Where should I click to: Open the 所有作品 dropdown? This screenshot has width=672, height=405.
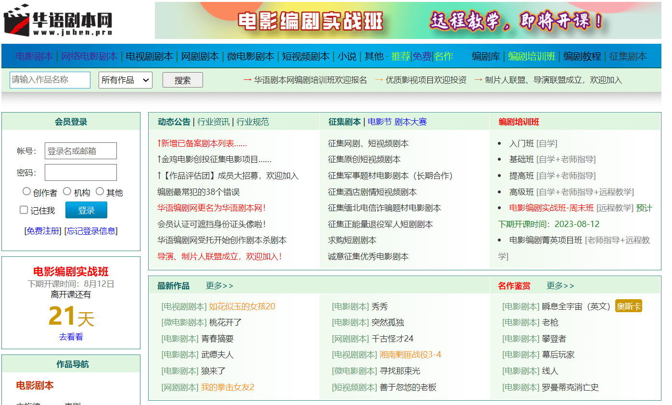click(x=125, y=80)
